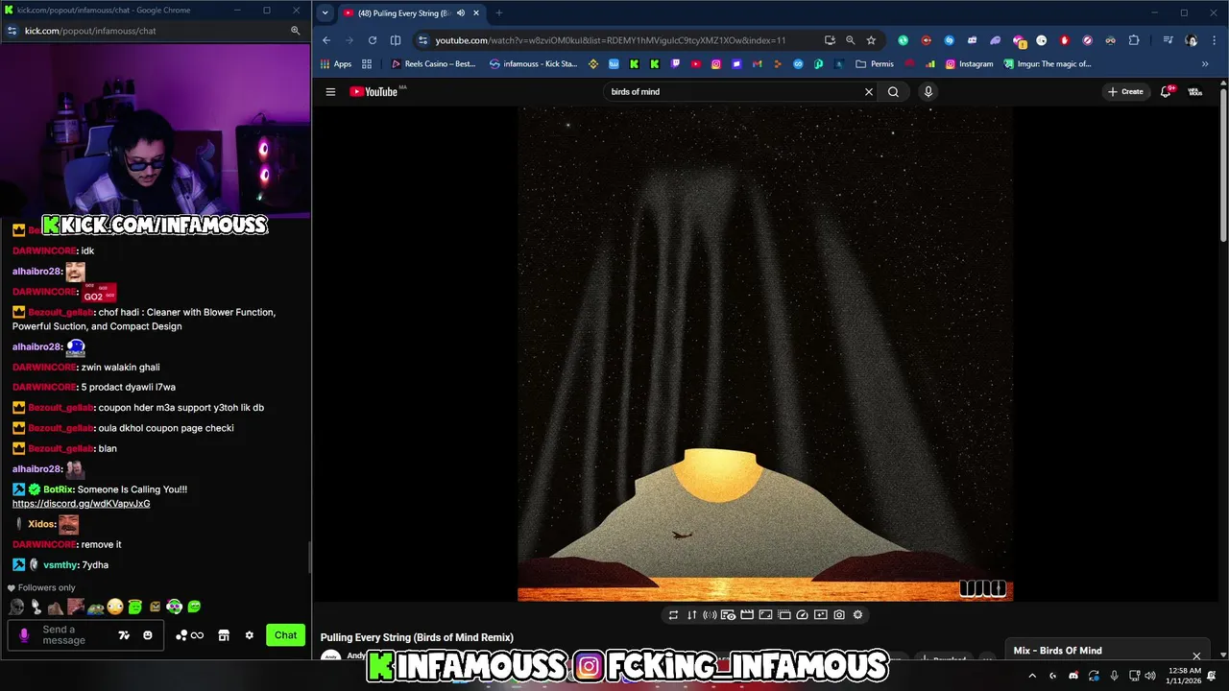Open the taskbar volume speaker icon
Image resolution: width=1229 pixels, height=691 pixels.
pyautogui.click(x=1150, y=676)
